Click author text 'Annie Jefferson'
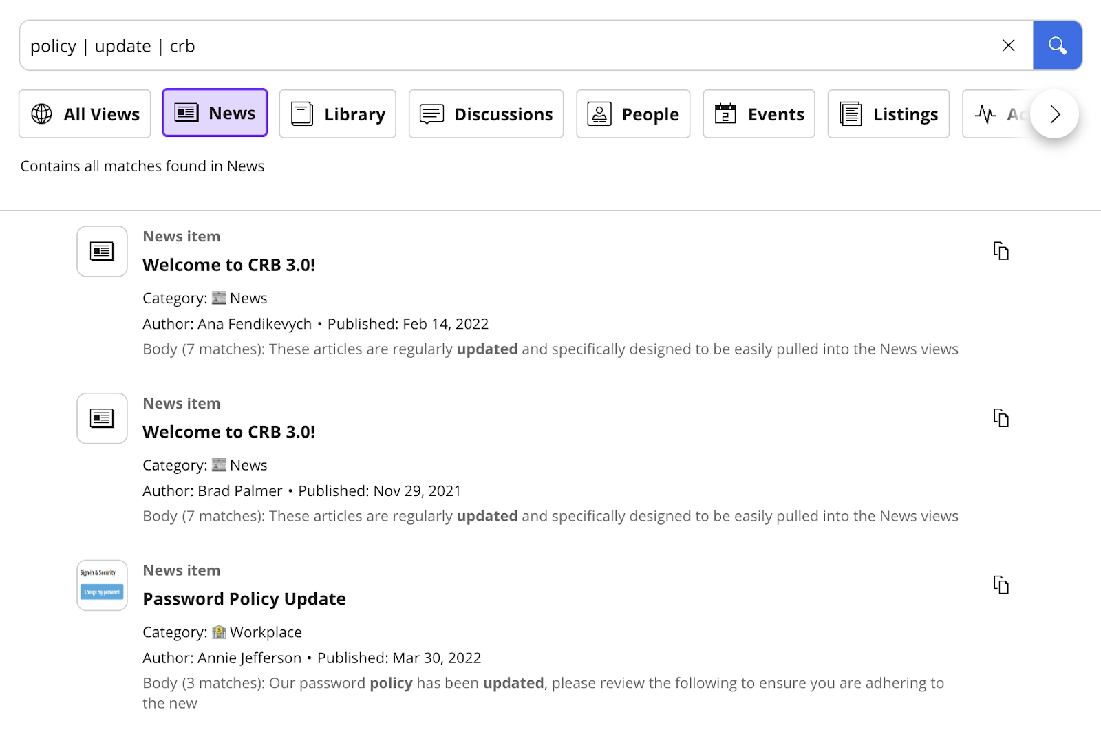The width and height of the screenshot is (1101, 734). point(250,658)
